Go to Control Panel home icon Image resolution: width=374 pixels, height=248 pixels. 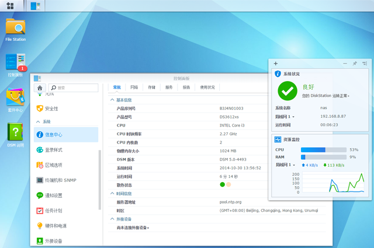(x=40, y=88)
